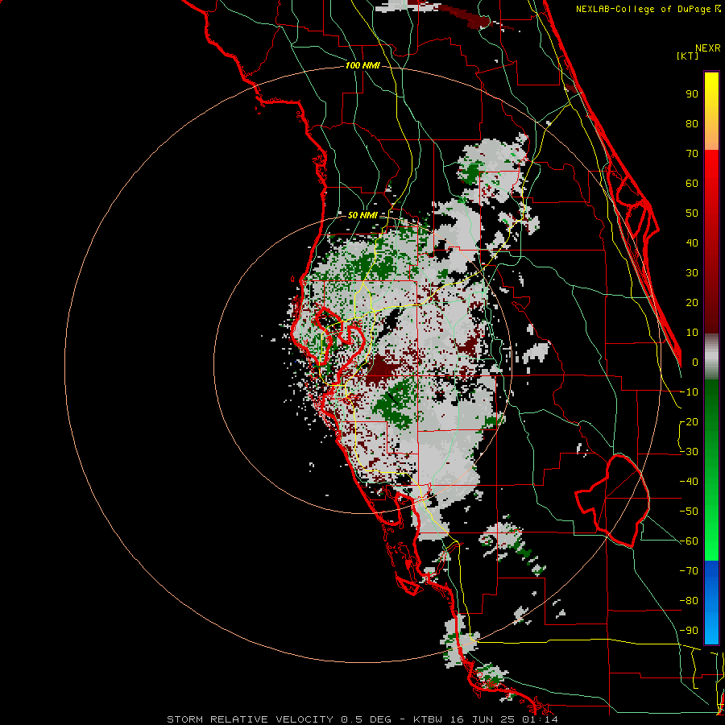Click the 10 value on velocity scale
The height and width of the screenshot is (725, 725).
[692, 333]
